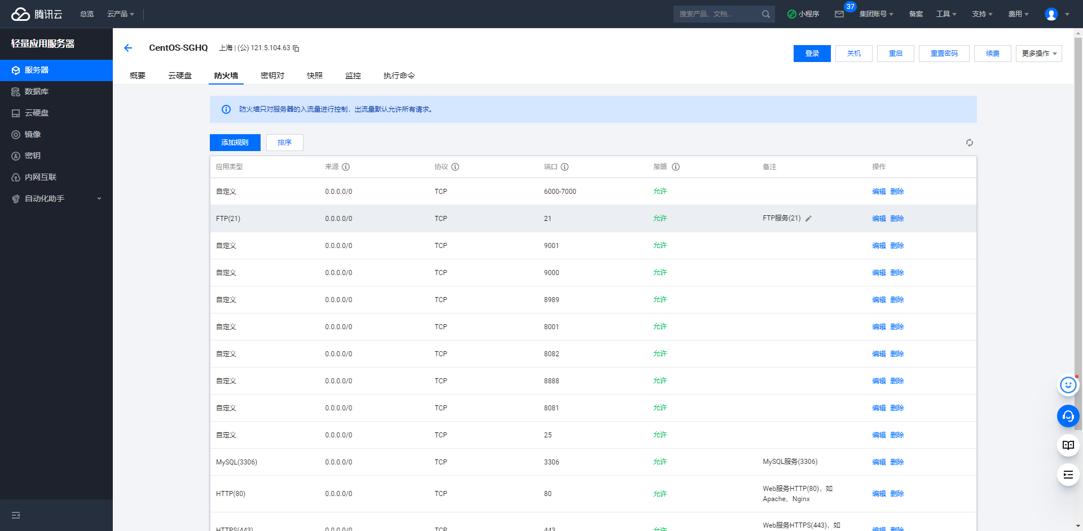Open the 支持 dropdown

tap(982, 14)
